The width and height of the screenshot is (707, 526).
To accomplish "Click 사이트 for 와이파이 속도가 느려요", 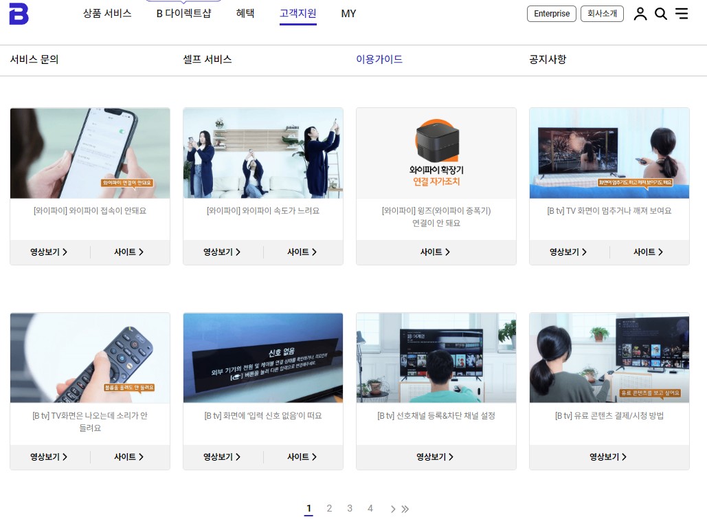I will coord(302,252).
